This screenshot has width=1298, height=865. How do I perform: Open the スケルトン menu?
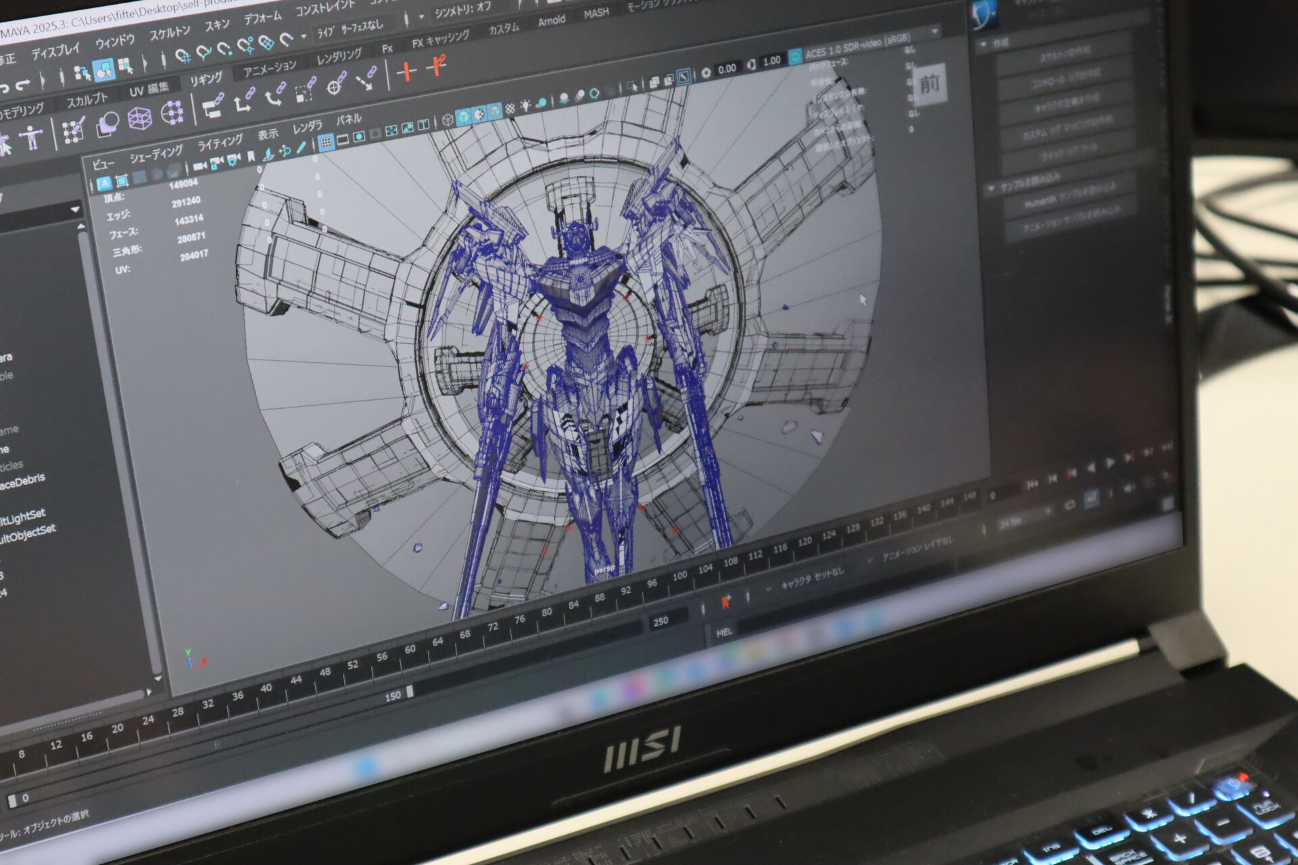pyautogui.click(x=170, y=32)
